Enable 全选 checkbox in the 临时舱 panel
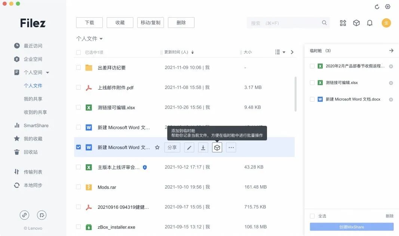 coord(312,216)
